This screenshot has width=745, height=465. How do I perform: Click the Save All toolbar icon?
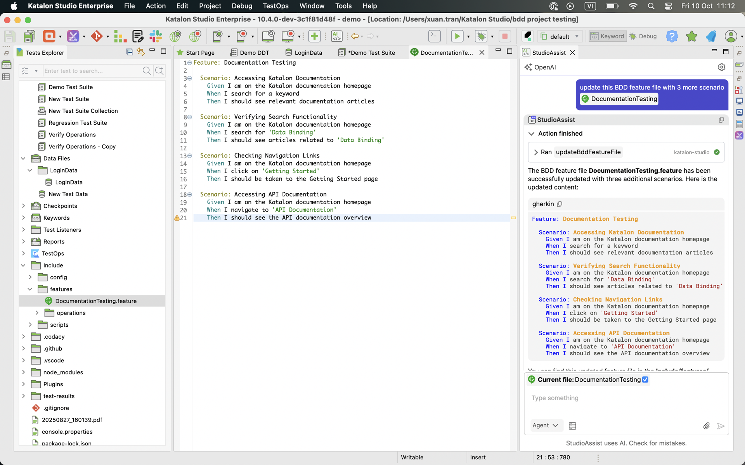[29, 36]
